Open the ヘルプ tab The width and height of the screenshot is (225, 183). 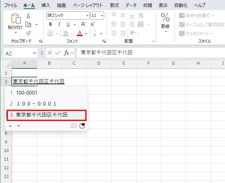200,5
